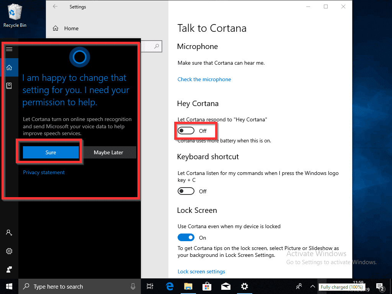The width and height of the screenshot is (392, 294).
Task: Disable Cortana on lock screen toggle
Action: click(x=186, y=237)
